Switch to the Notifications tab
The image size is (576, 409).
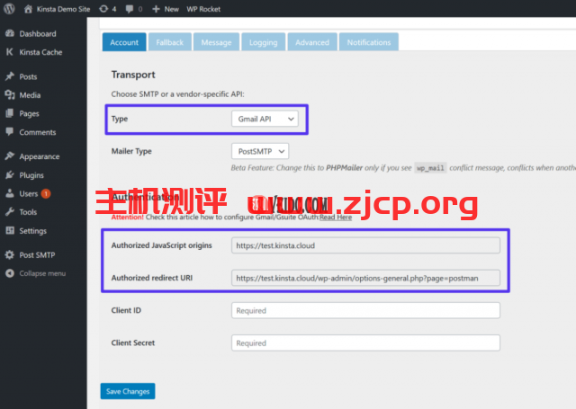point(369,42)
